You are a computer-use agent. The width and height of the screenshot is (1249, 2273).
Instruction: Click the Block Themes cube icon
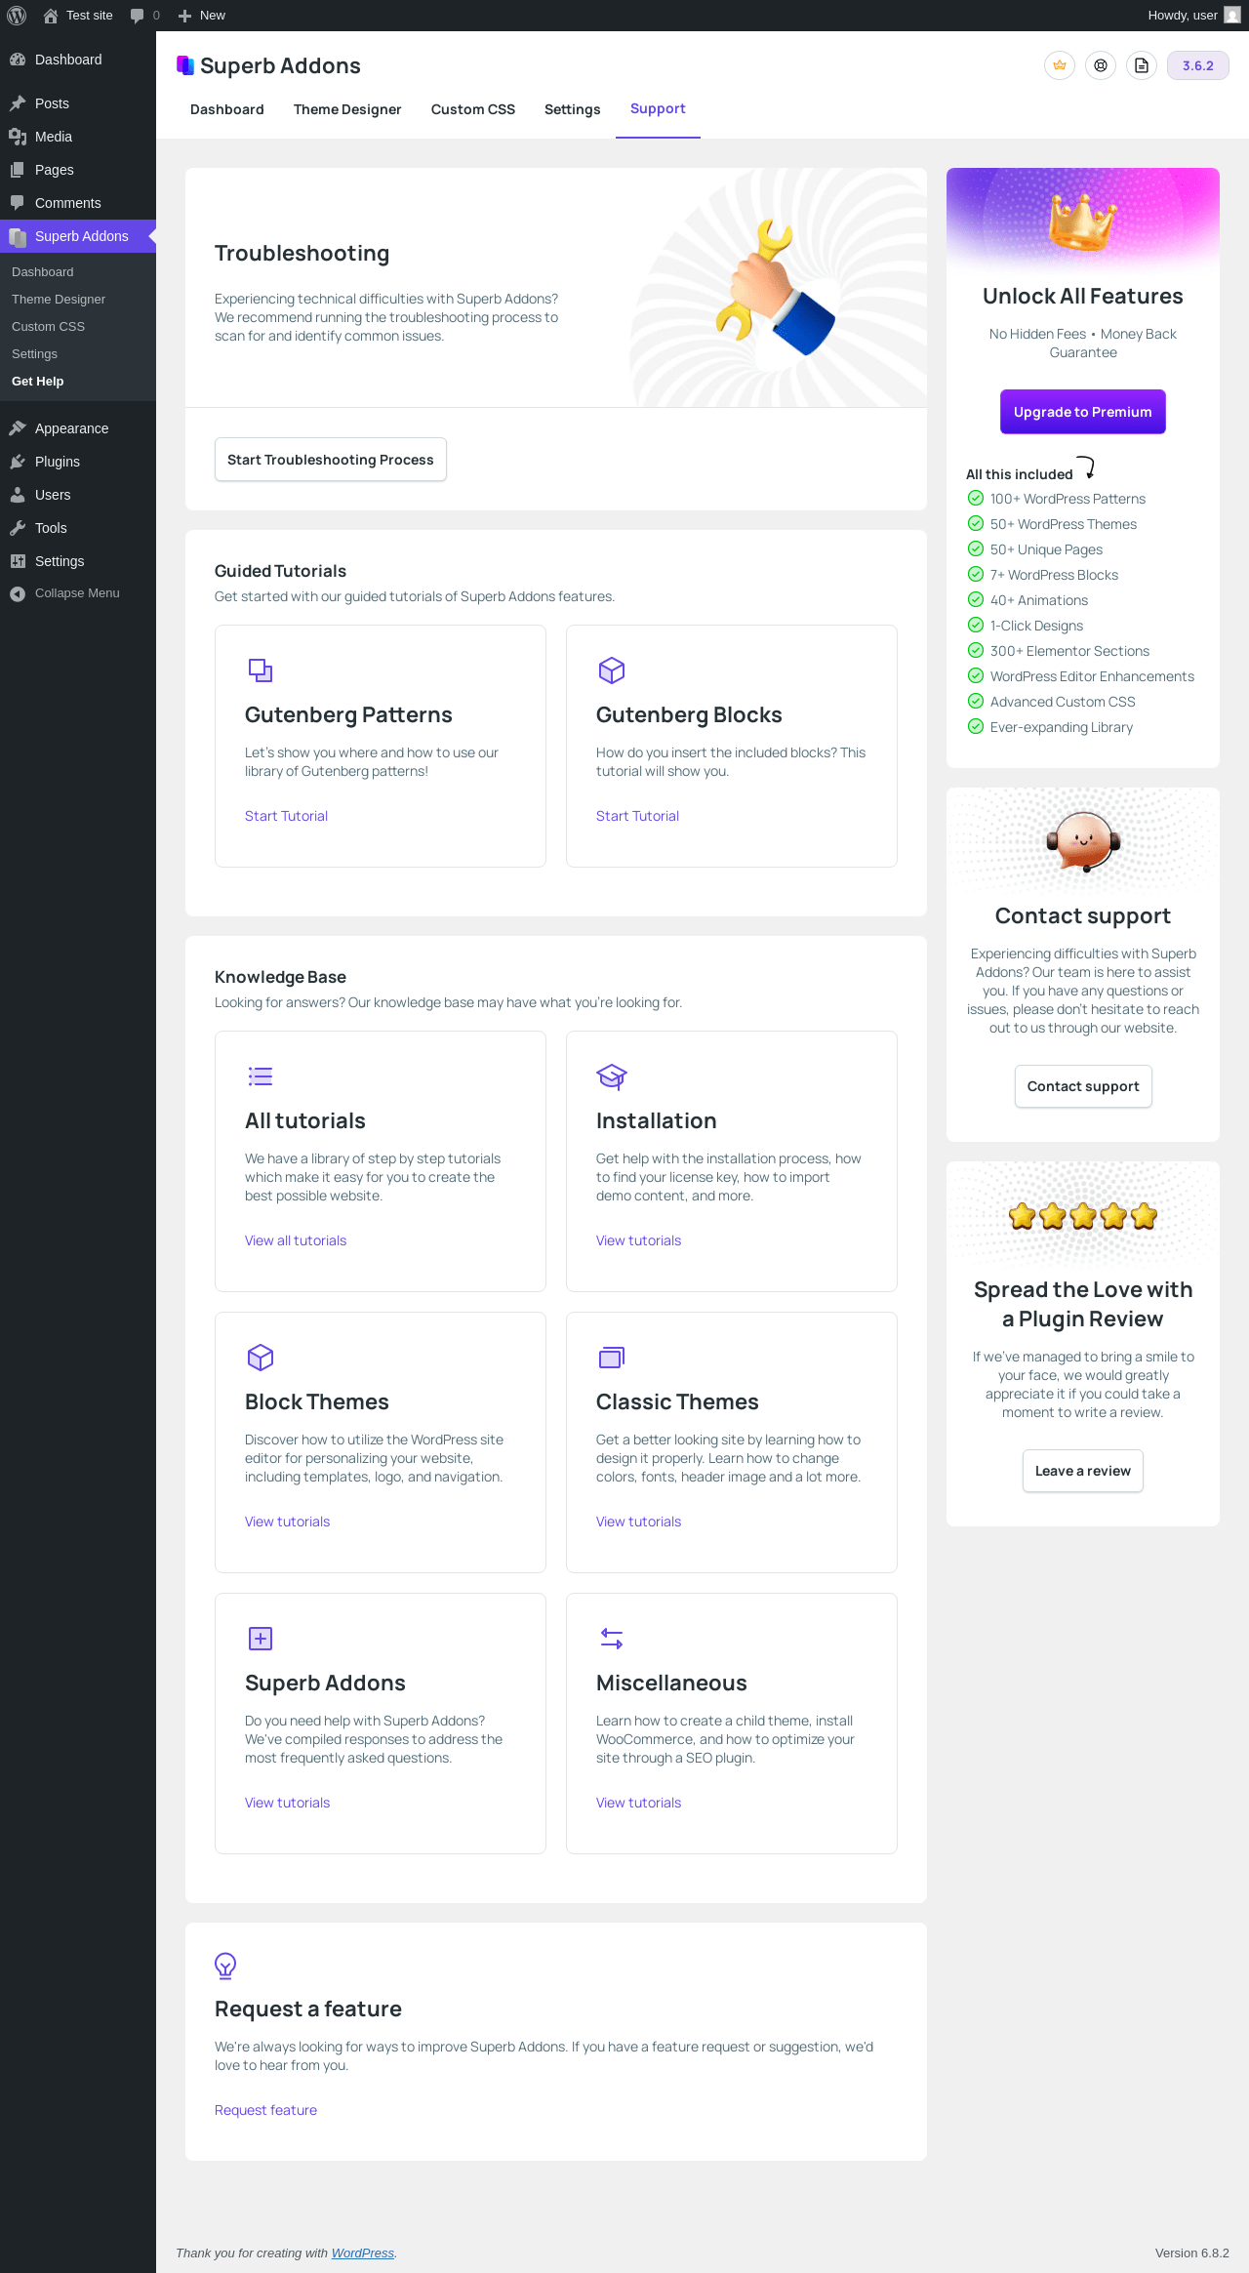(261, 1358)
